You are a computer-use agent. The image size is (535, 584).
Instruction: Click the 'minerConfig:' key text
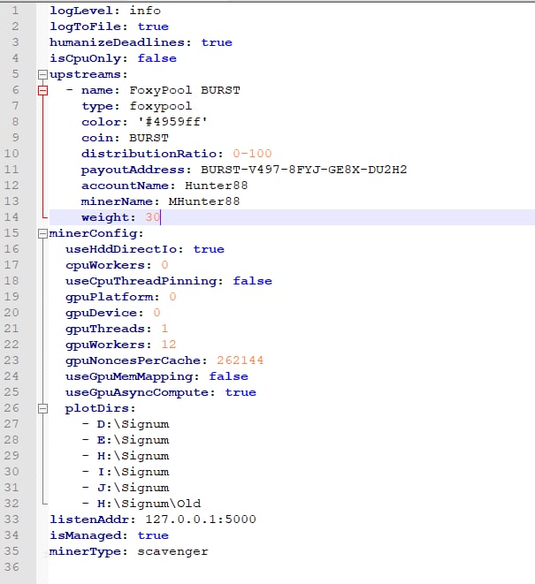pyautogui.click(x=96, y=233)
